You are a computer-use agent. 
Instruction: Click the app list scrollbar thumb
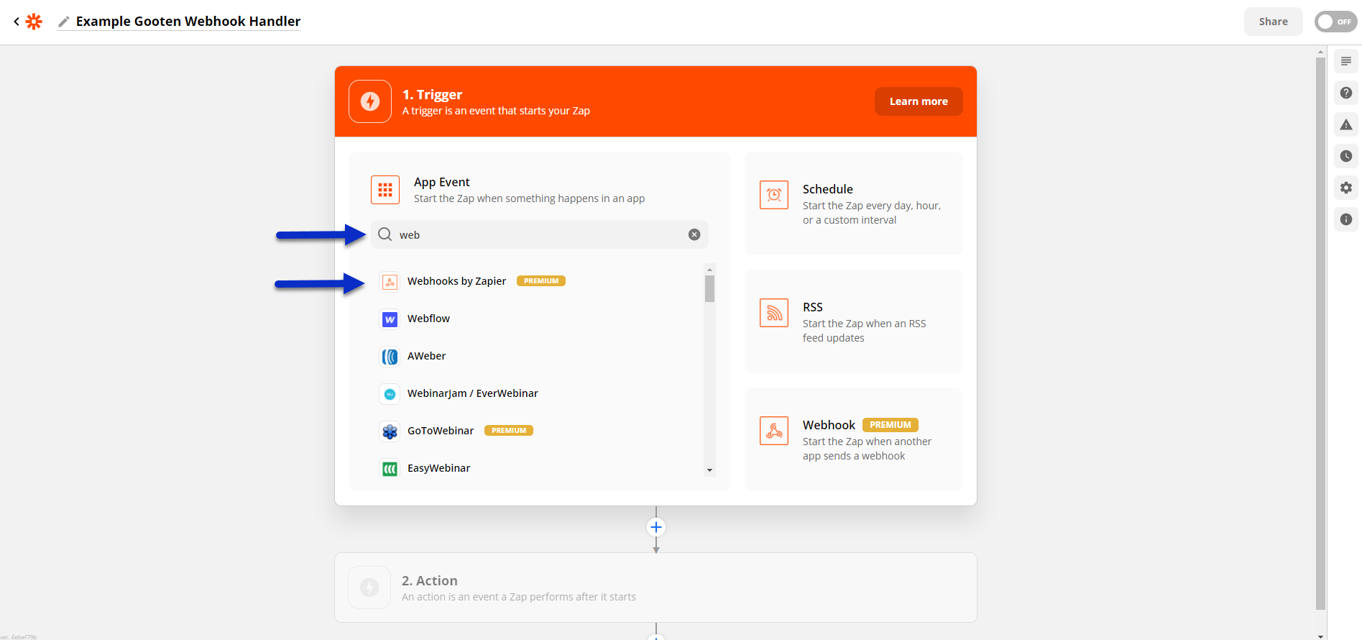(x=709, y=289)
